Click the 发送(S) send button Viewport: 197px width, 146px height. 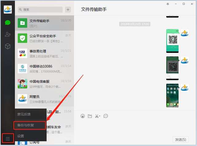pyautogui.click(x=181, y=140)
